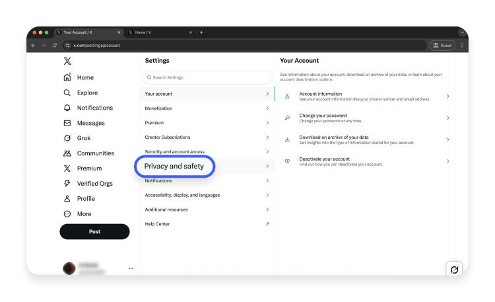This screenshot has height=302, width=495.
Task: Expand the Monetization chevron
Action: pyautogui.click(x=267, y=108)
